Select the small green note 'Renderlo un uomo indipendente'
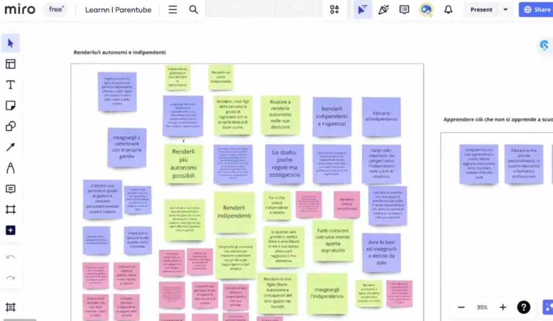The width and height of the screenshot is (553, 321). coord(221,77)
